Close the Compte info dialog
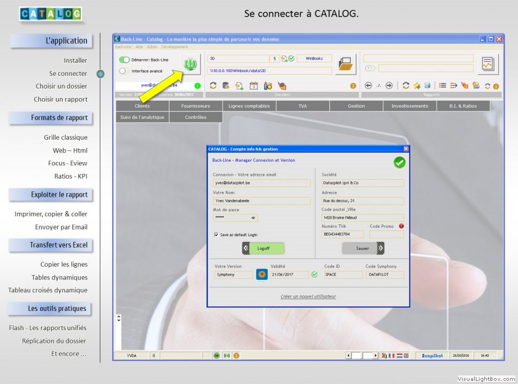The height and width of the screenshot is (384, 518). (406, 149)
